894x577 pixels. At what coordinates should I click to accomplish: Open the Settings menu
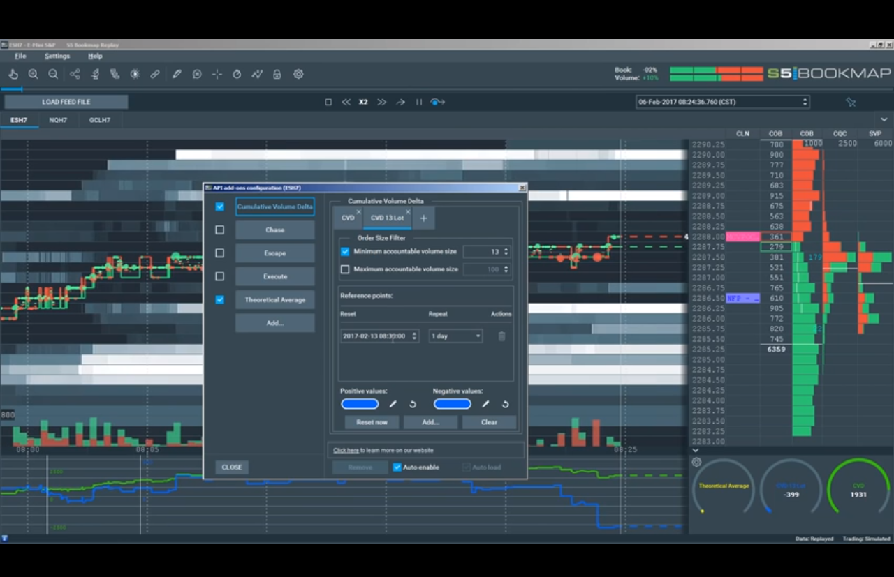tap(57, 57)
